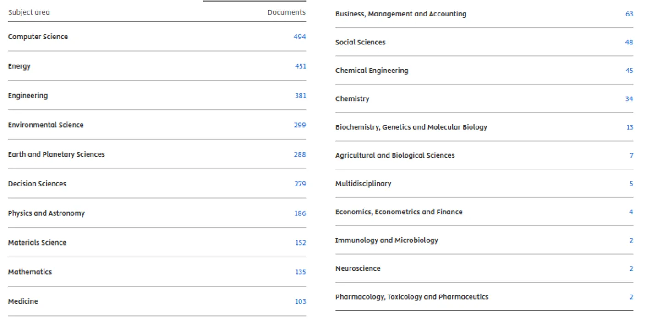Open Multidisciplinary's 5 documents link
646x322 pixels.
click(x=631, y=184)
